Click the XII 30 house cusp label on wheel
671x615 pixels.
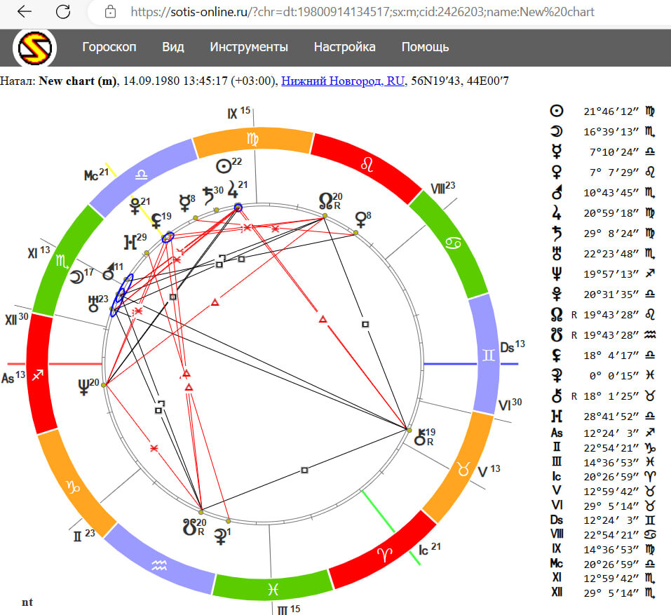(17, 318)
